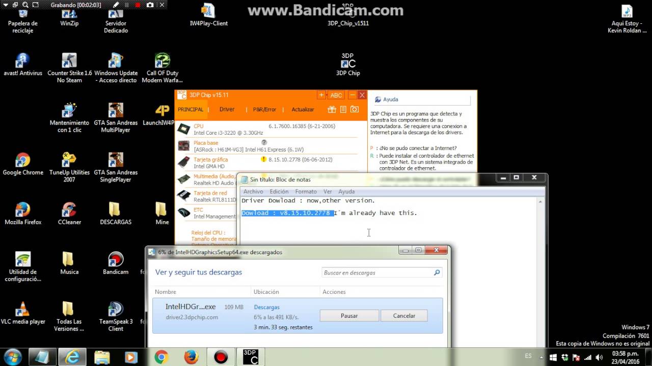This screenshot has width=652, height=366.
Task: Open Firefox from the taskbar
Action: point(191,357)
